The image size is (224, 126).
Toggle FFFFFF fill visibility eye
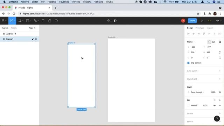(215, 105)
